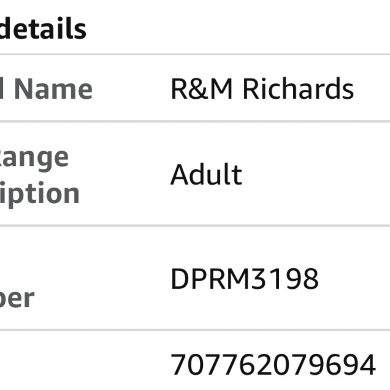Click the divider between Adult and DPRM3198 rows

(195, 225)
